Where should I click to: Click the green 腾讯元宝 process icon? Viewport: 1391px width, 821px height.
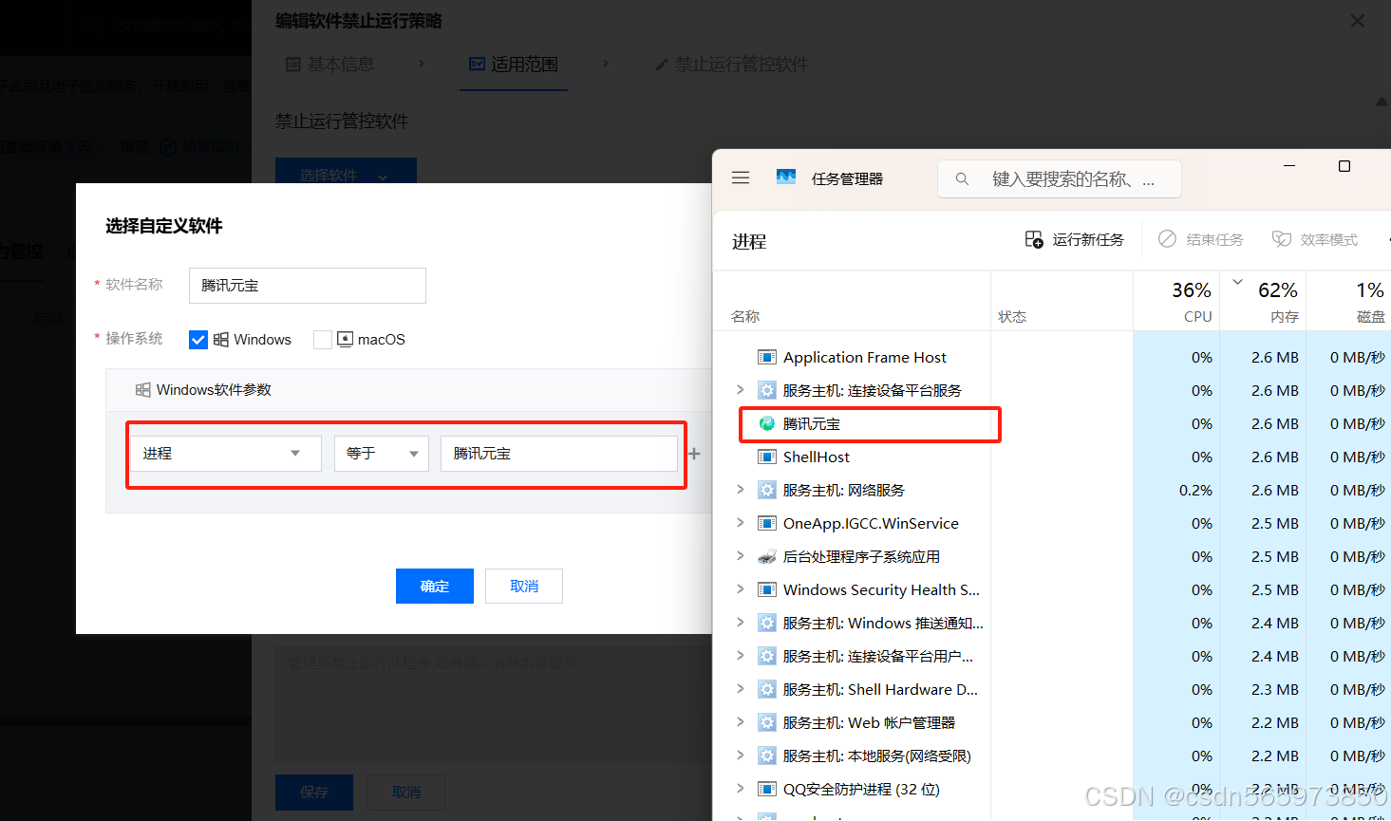pos(766,423)
